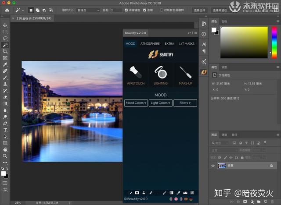The width and height of the screenshot is (281, 205).
Task: Select the Crop tool
Action: click(x=5, y=51)
